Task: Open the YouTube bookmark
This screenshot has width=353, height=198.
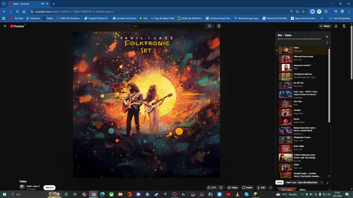Action: click(x=17, y=18)
